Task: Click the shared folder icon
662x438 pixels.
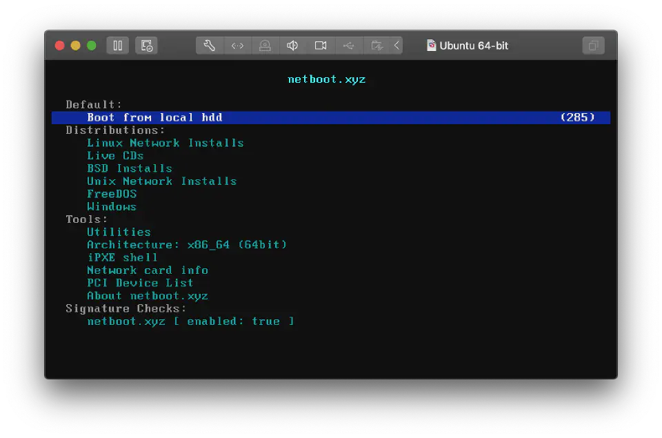Action: tap(377, 46)
